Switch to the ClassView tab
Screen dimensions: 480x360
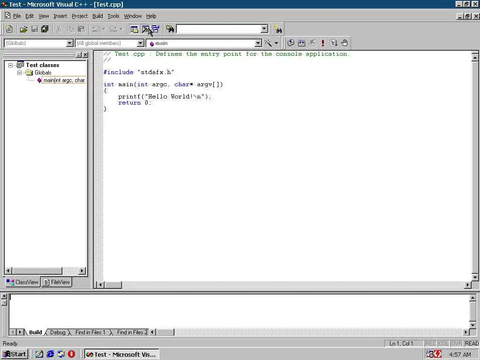22,282
